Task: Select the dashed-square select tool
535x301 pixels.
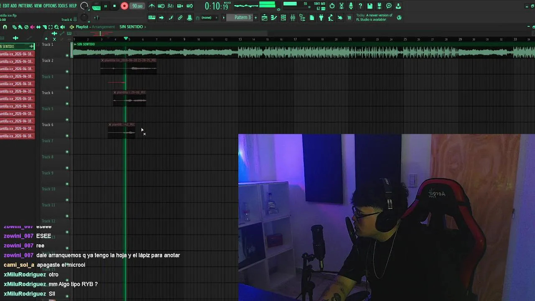Action: (x=50, y=27)
